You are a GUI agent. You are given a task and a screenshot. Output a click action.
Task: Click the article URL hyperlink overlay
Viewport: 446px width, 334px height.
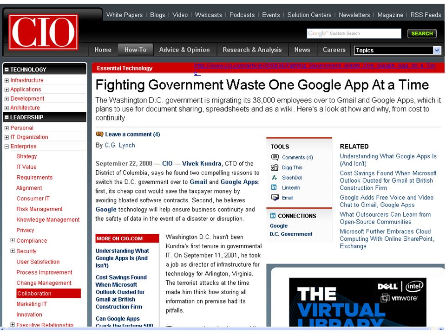(x=315, y=68)
